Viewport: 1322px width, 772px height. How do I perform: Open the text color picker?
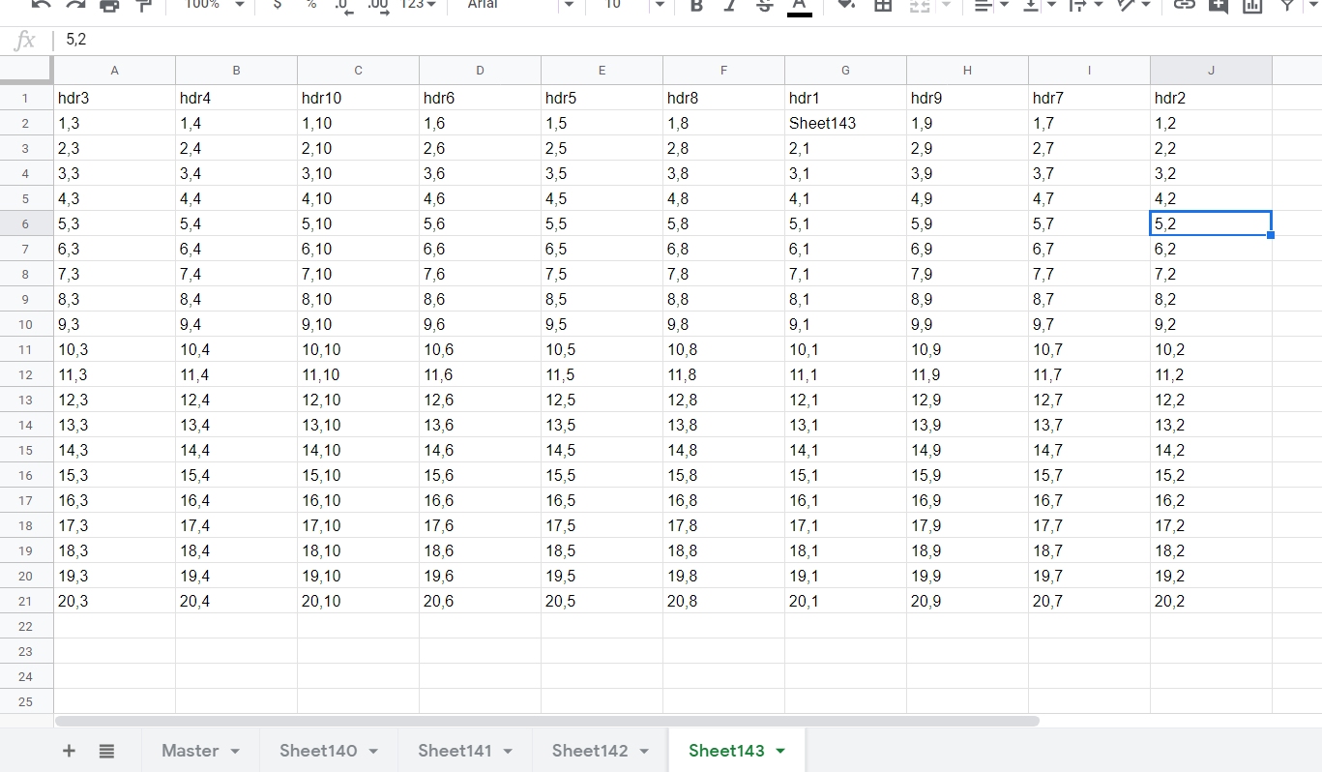[x=799, y=6]
